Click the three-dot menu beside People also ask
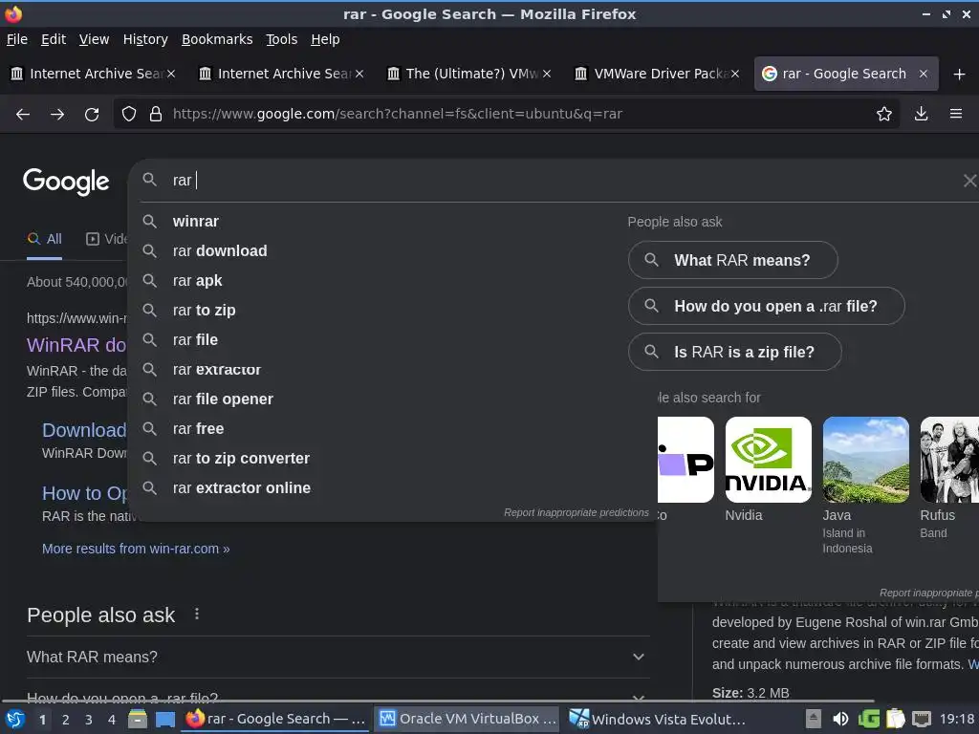 click(197, 615)
